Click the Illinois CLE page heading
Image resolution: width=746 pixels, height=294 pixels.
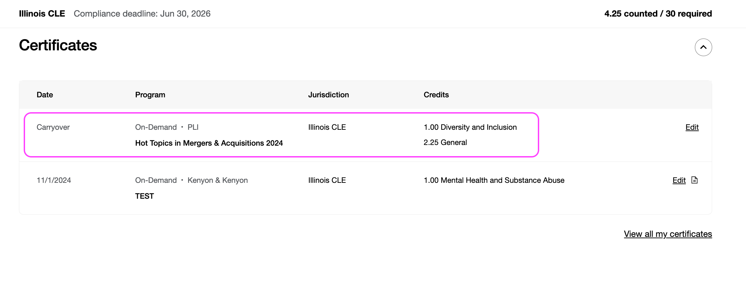[x=42, y=14]
